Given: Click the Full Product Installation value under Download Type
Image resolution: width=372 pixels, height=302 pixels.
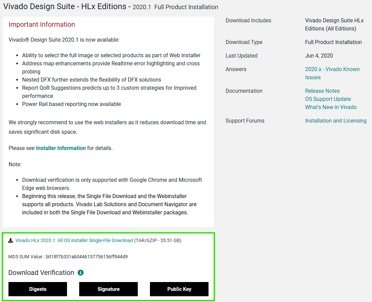Looking at the screenshot, I should pyautogui.click(x=333, y=42).
